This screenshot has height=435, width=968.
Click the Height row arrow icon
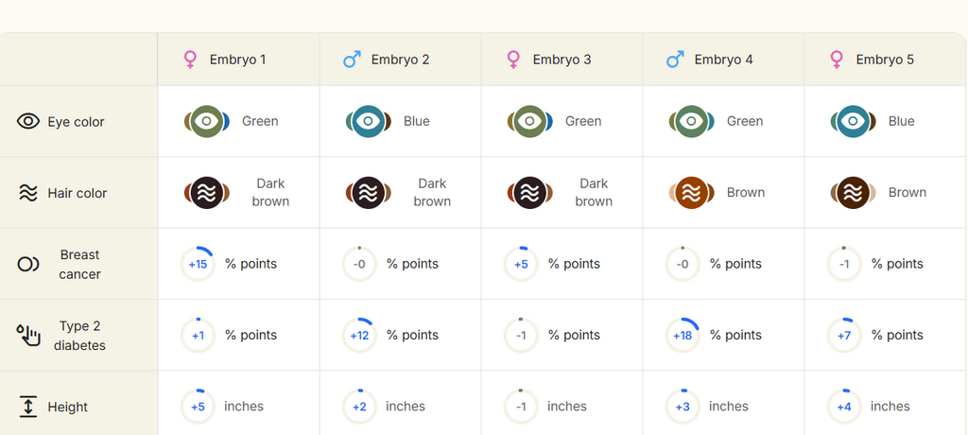coord(28,407)
